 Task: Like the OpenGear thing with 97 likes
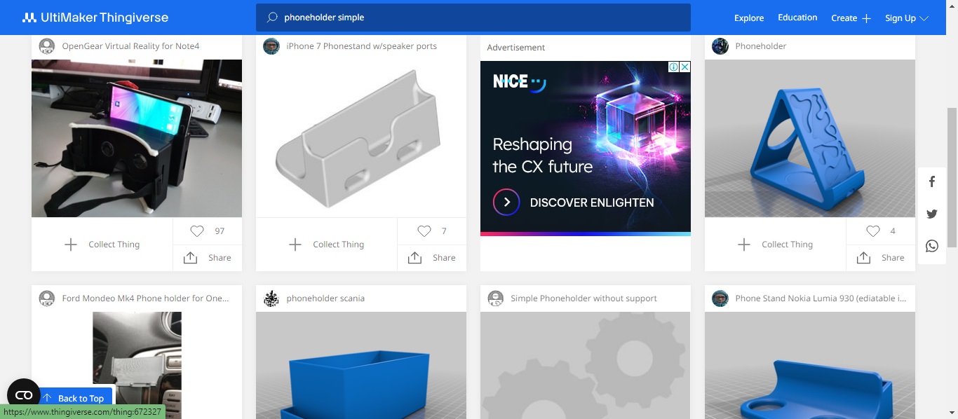208,231
